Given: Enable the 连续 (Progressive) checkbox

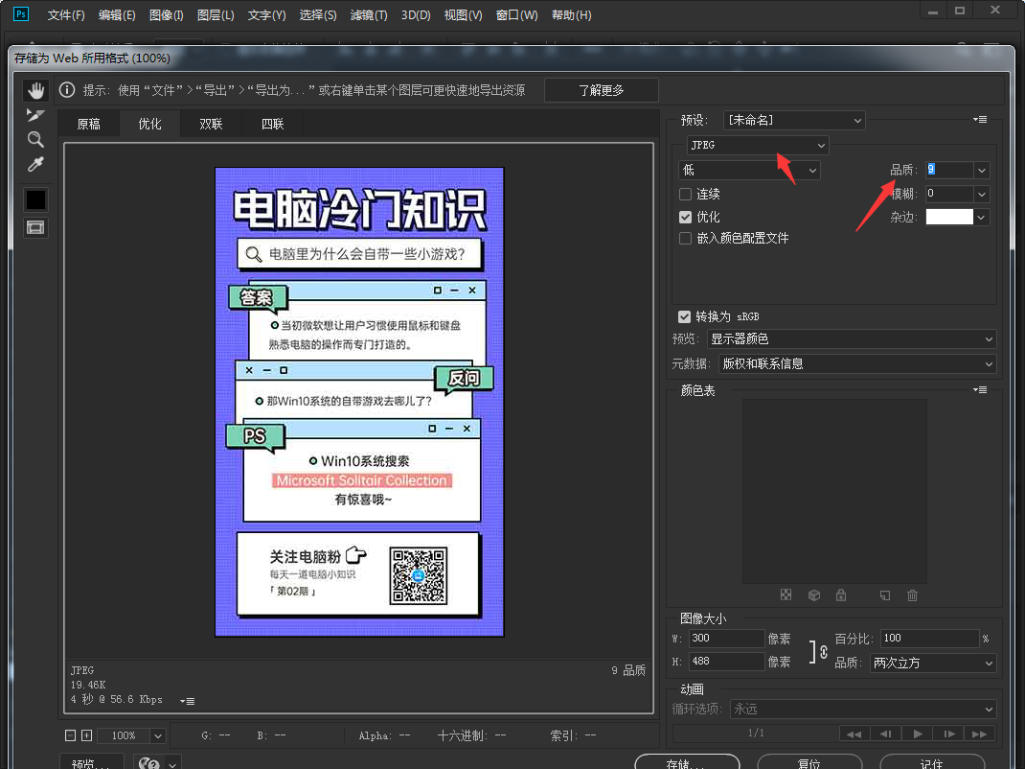Looking at the screenshot, I should 685,195.
